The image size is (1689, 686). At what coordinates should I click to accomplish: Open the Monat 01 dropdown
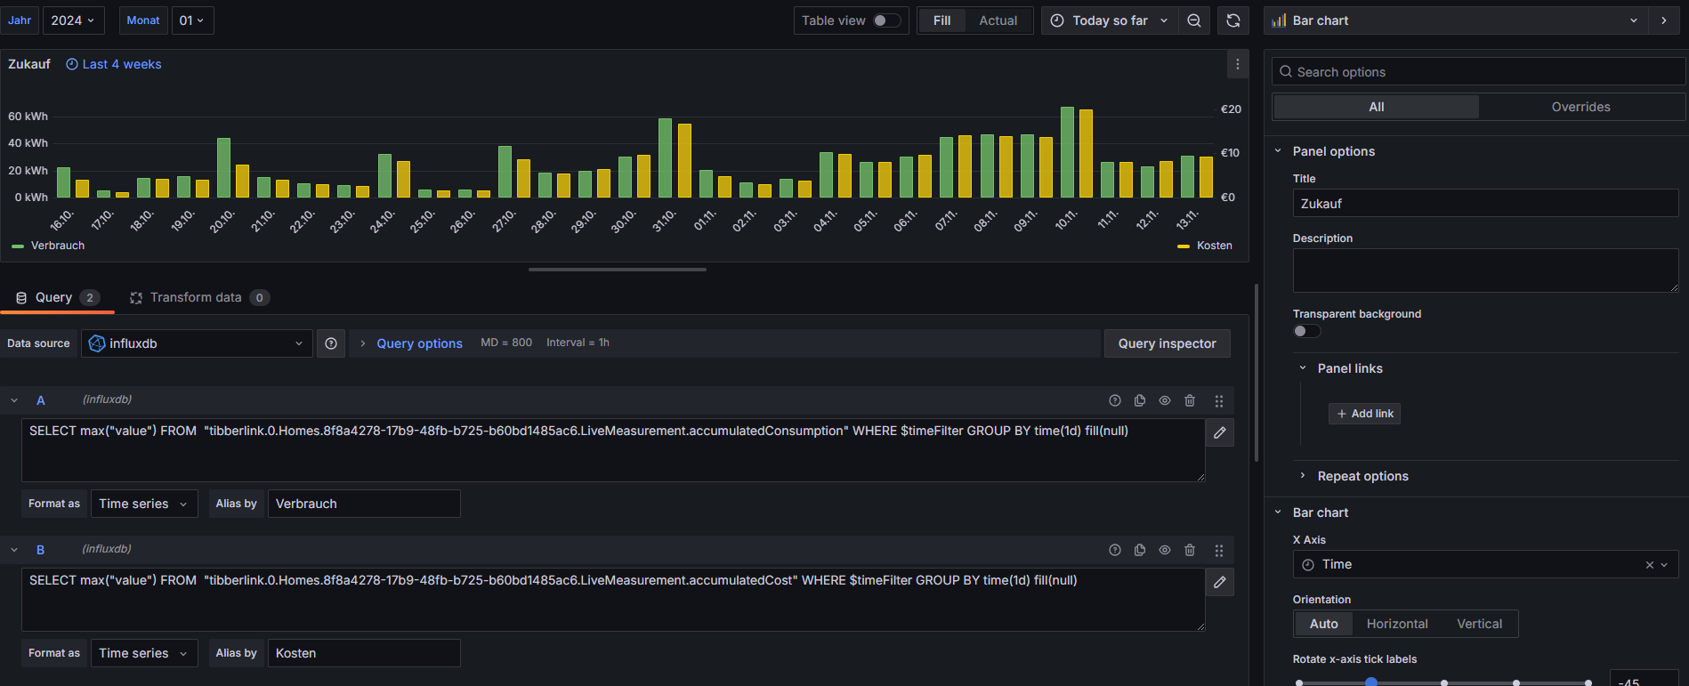pyautogui.click(x=192, y=20)
